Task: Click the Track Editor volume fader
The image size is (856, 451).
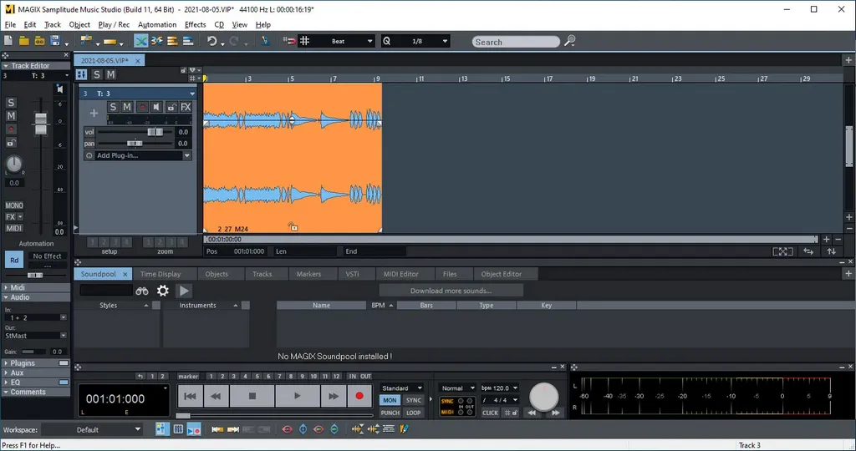Action: pos(41,124)
